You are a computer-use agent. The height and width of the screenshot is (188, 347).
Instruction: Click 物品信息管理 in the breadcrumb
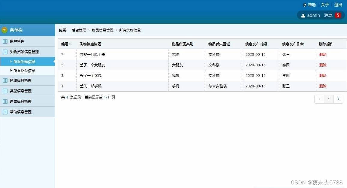pyautogui.click(x=103, y=30)
